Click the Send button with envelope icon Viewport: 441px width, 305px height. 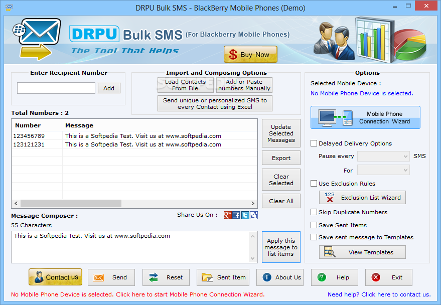pyautogui.click(x=111, y=277)
